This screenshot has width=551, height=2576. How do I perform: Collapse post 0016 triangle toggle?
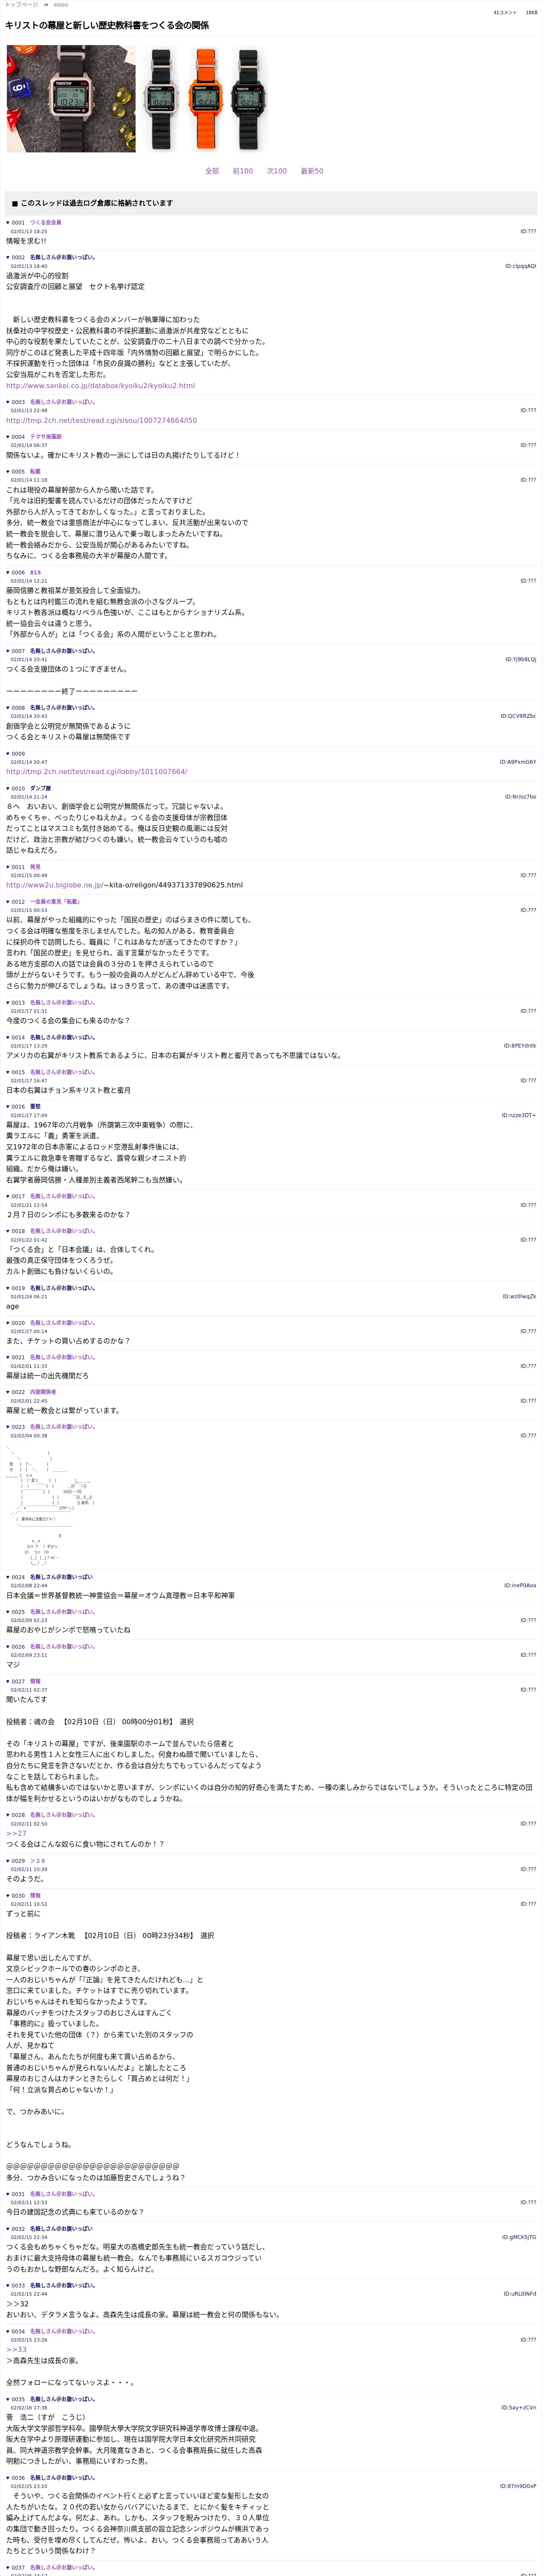(x=8, y=1107)
